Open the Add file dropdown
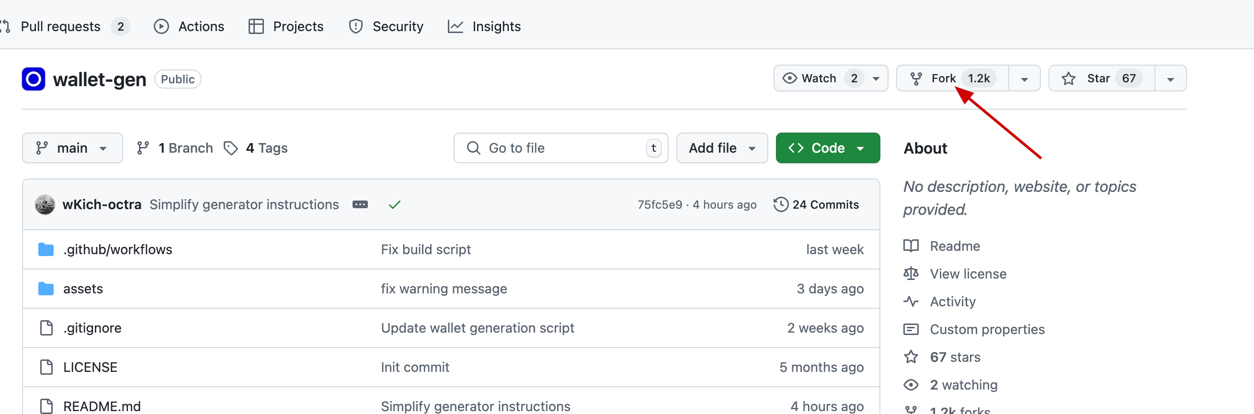Screen dimensions: 1254x414 (722, 148)
